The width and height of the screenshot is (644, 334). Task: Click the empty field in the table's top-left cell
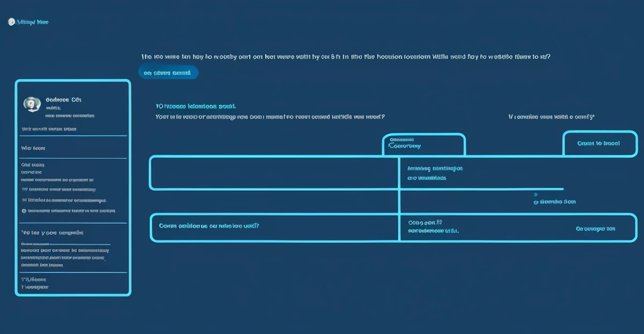pyautogui.click(x=274, y=173)
